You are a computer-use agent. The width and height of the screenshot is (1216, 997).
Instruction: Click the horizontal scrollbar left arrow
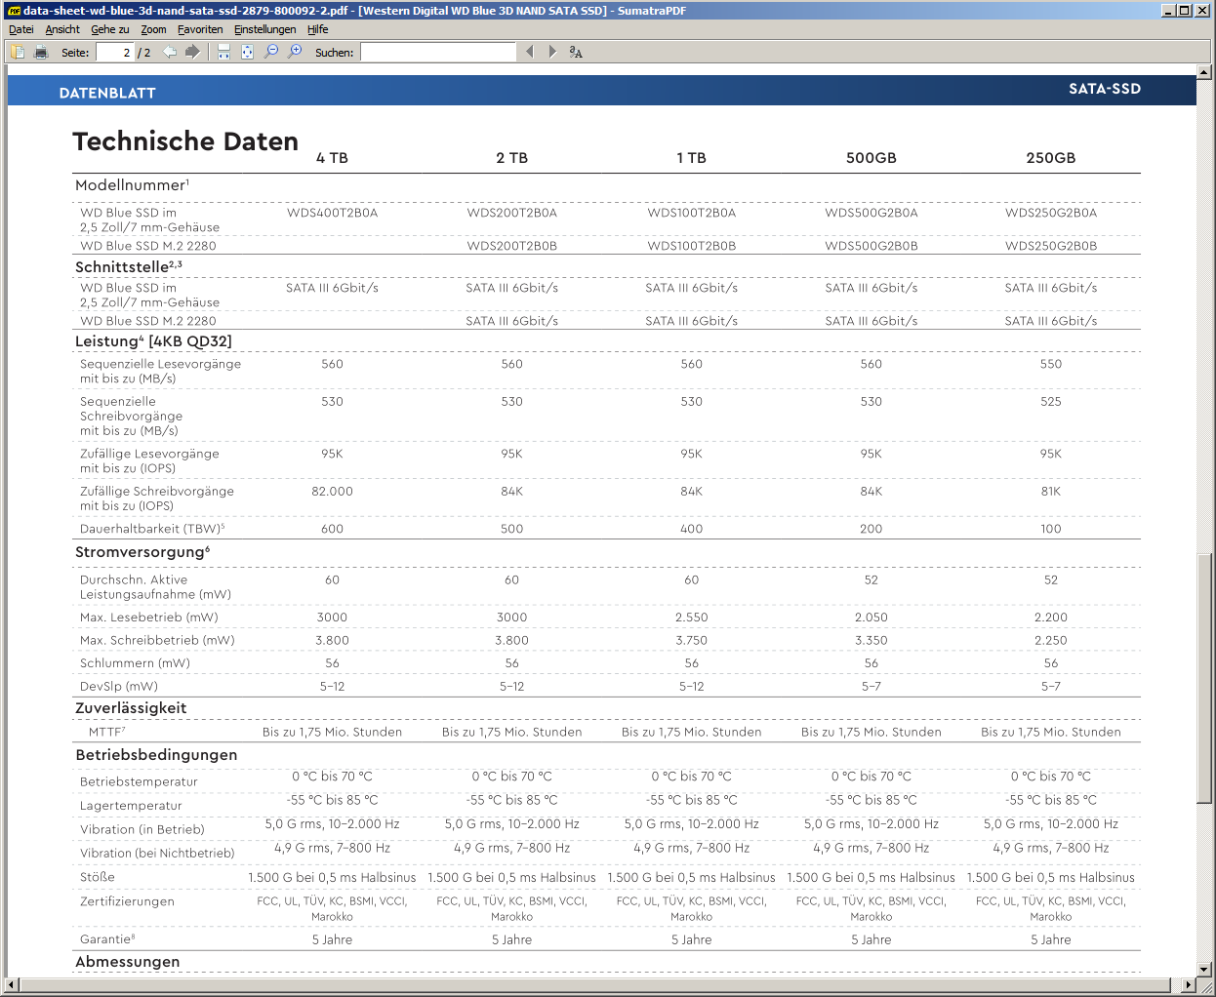12,985
